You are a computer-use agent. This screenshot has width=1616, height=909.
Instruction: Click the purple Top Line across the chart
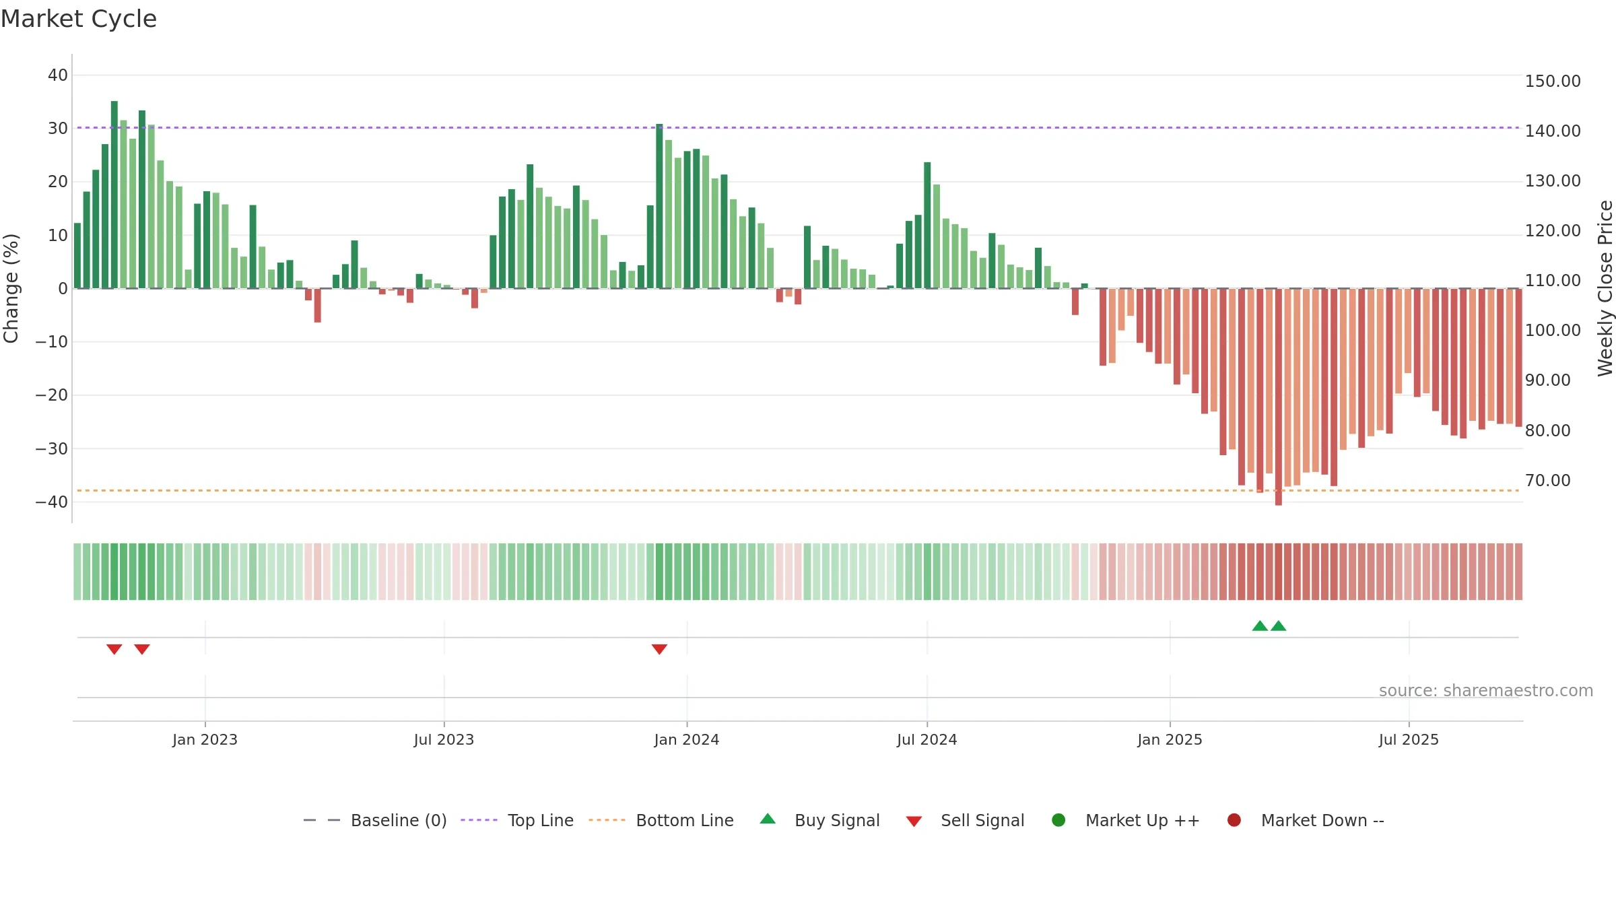[798, 127]
